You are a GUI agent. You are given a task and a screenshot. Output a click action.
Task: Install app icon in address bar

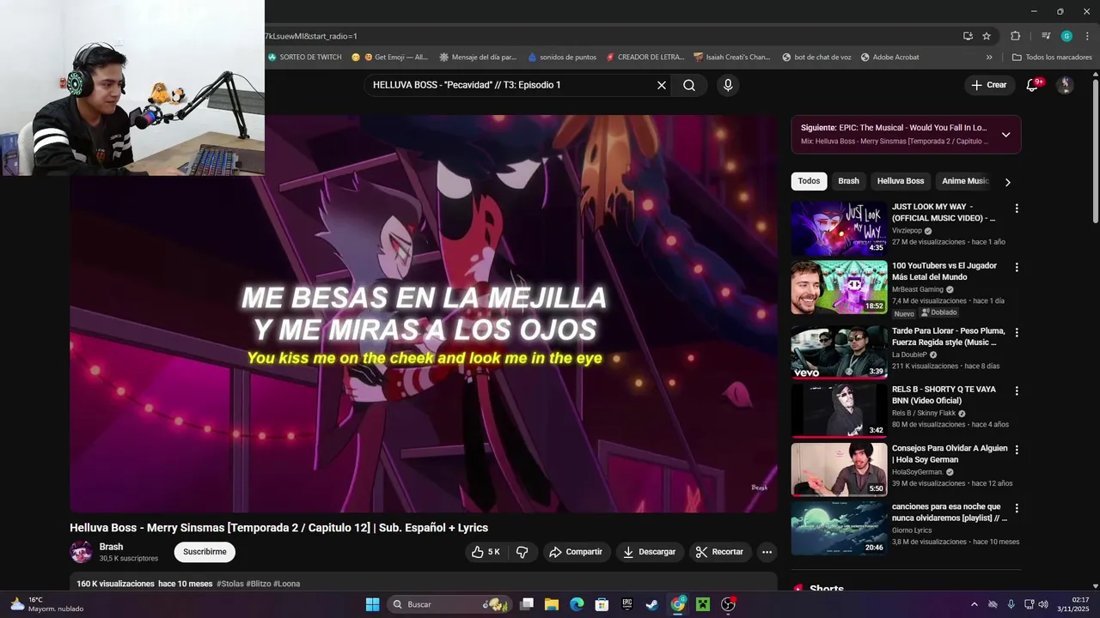tap(968, 36)
